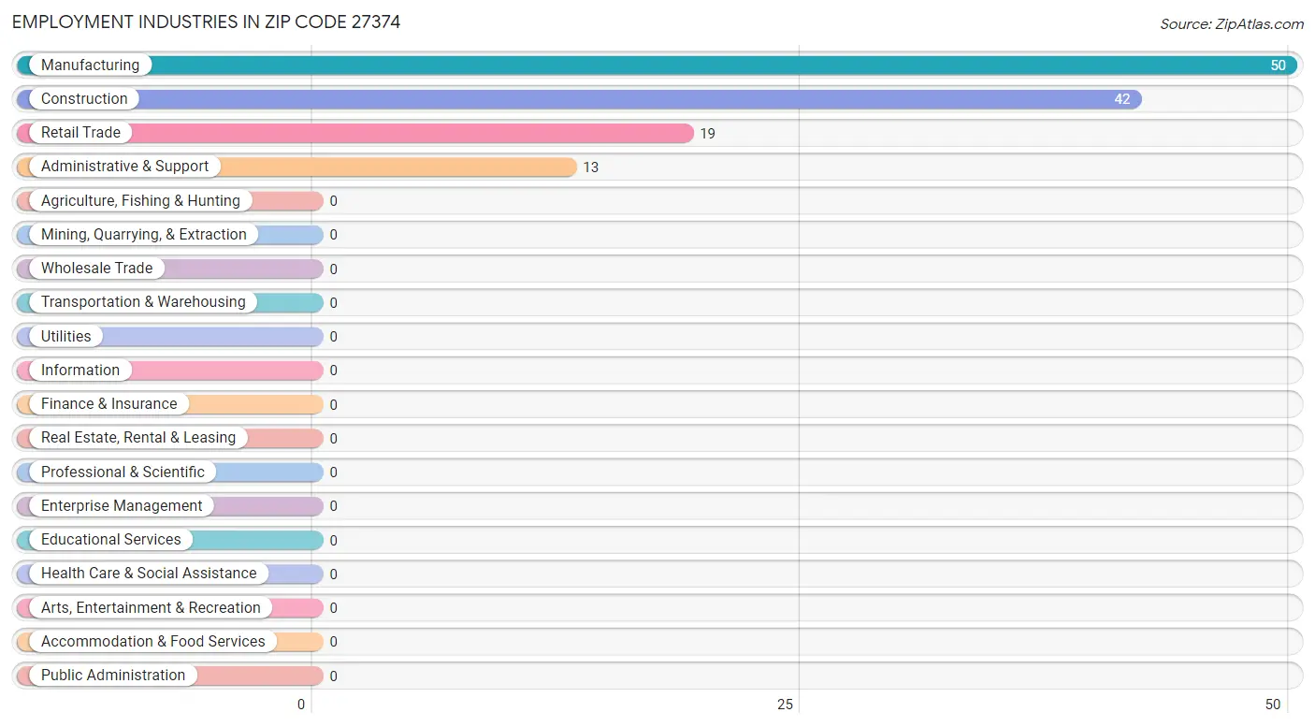This screenshot has height=727, width=1315.
Task: Click the Enterprise Management label
Action: pos(122,505)
